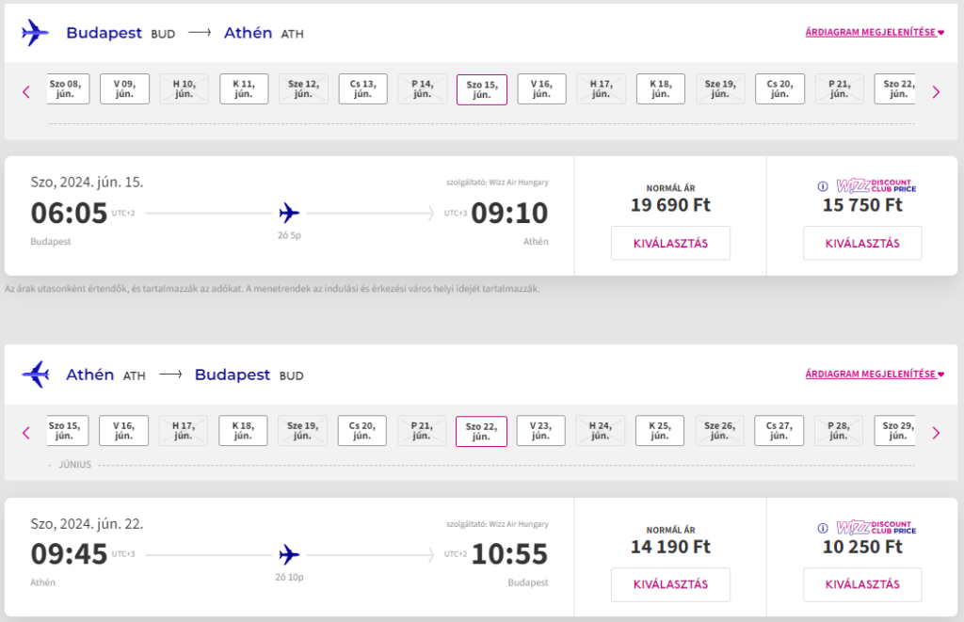Click the returning plane icon beside Athén

35,374
